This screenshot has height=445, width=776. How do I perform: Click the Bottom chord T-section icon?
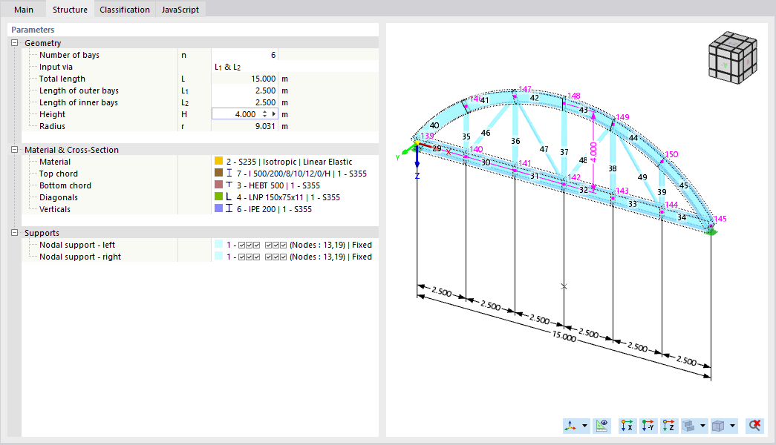pyautogui.click(x=229, y=185)
